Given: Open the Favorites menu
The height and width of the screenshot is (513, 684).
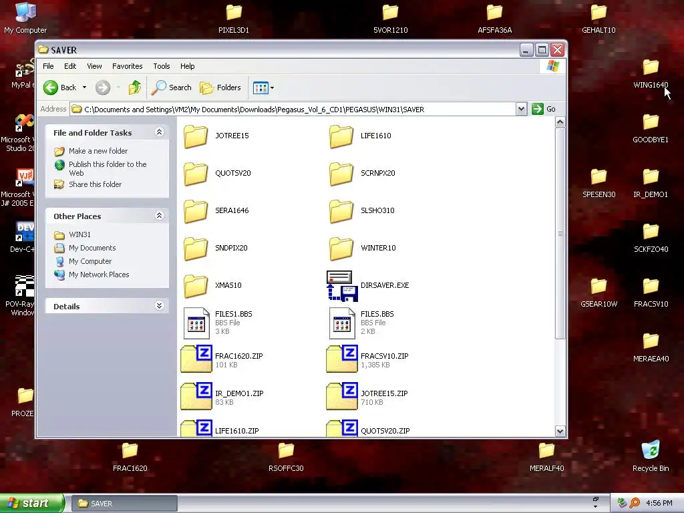Looking at the screenshot, I should (128, 66).
